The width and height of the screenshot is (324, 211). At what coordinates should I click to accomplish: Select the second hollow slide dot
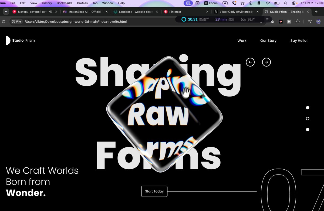click(308, 118)
